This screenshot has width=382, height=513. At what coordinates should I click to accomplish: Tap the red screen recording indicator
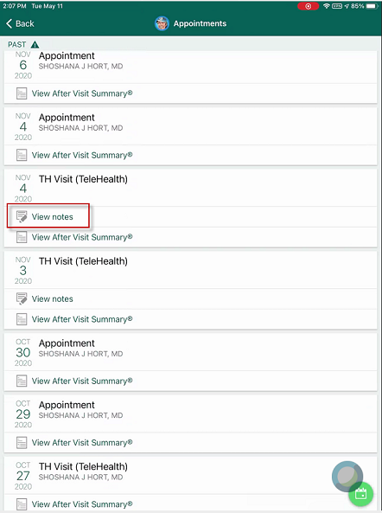coord(309,6)
